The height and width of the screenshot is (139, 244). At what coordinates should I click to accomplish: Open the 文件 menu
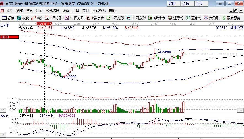point(9,10)
